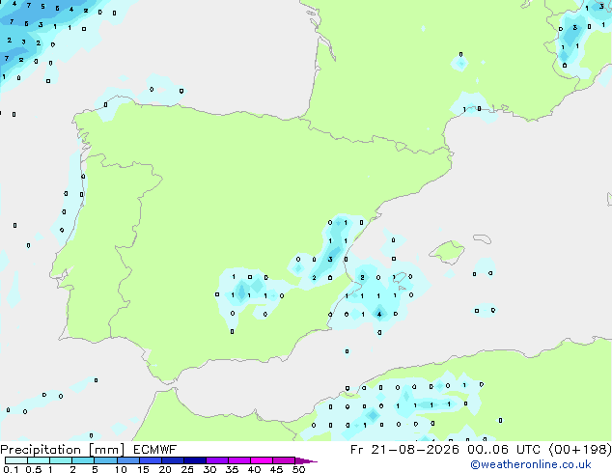The width and height of the screenshot is (612, 473).
Task: Pick the 5–10 mm legend color segment
Action: tap(105, 460)
